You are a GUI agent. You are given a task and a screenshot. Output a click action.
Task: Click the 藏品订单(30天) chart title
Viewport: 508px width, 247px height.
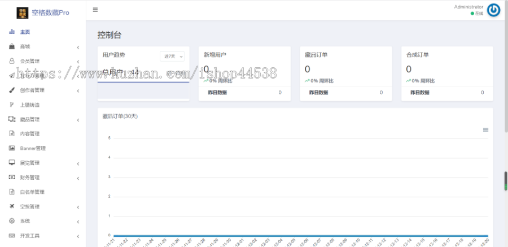120,116
